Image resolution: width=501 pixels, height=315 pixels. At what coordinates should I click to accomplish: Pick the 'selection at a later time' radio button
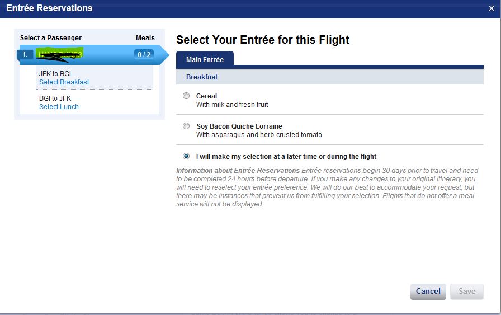tap(186, 157)
